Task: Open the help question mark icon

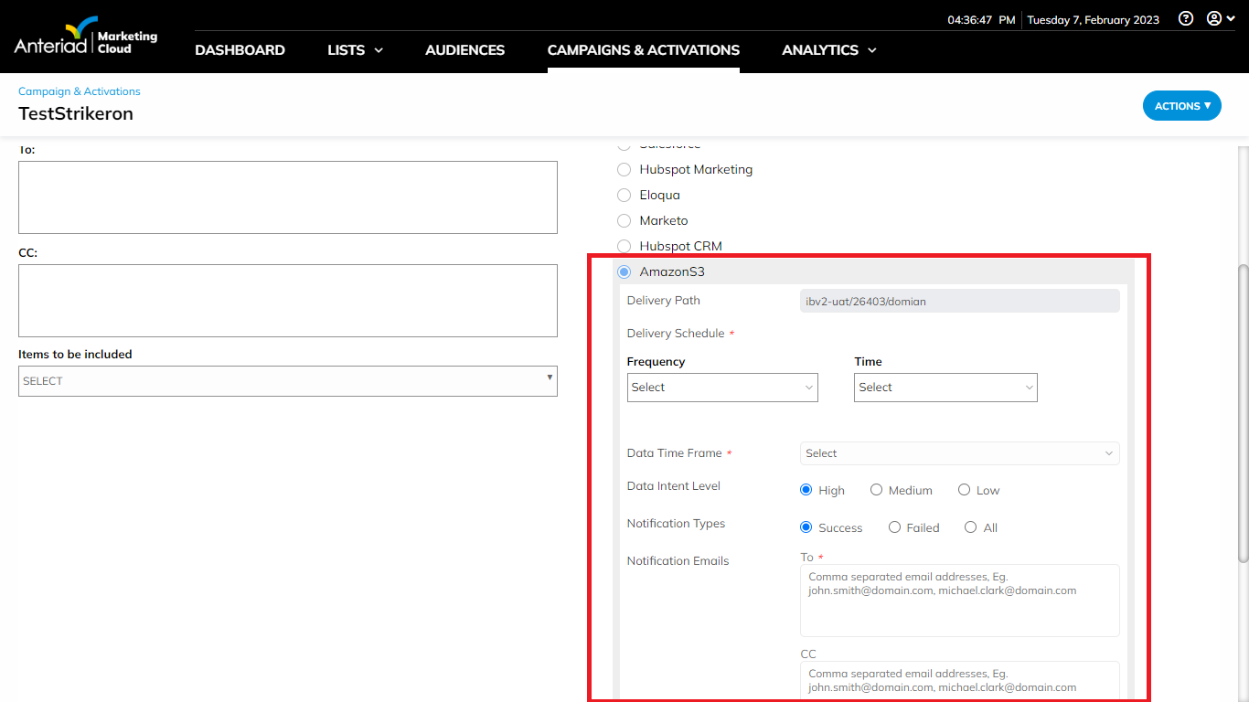Action: click(1186, 18)
